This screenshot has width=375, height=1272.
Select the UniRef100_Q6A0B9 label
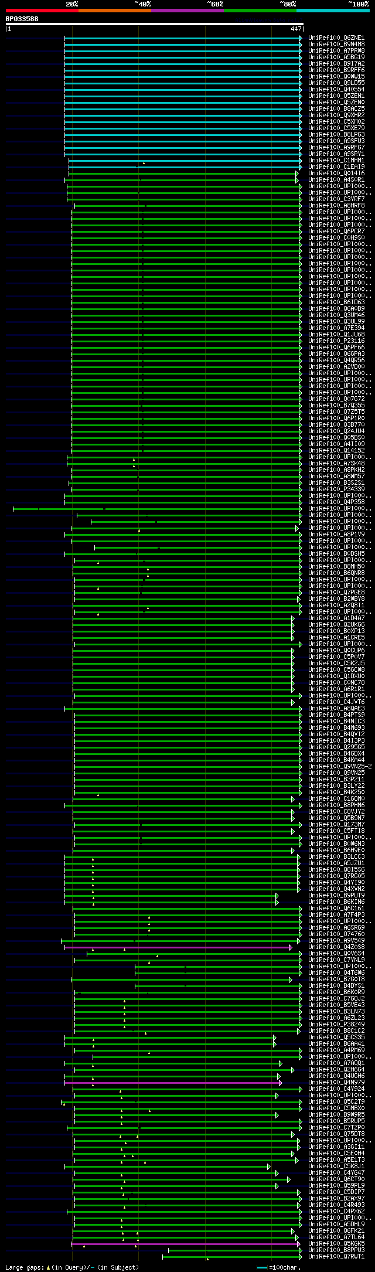point(336,309)
